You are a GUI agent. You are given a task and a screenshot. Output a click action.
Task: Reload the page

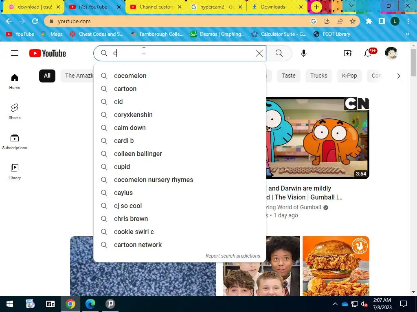35,21
